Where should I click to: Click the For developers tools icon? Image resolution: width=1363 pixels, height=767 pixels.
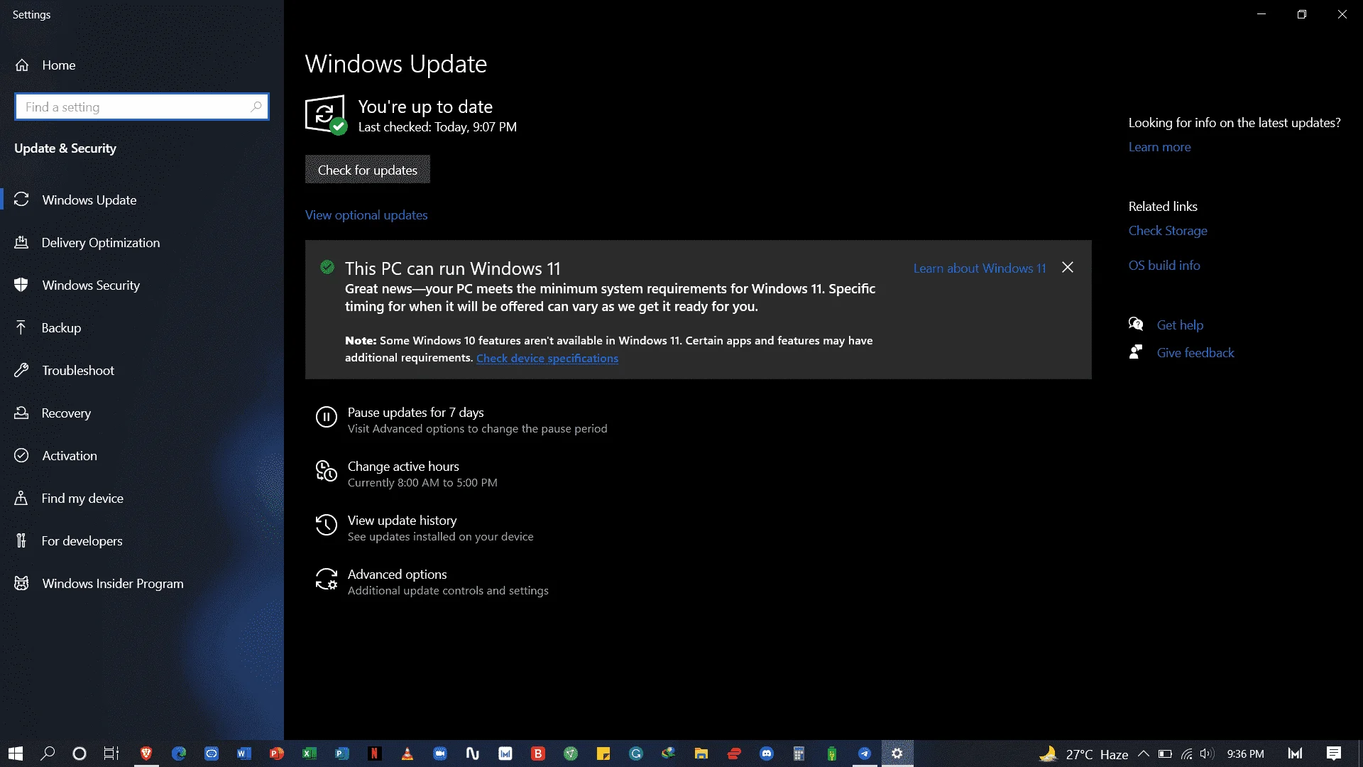(x=21, y=540)
